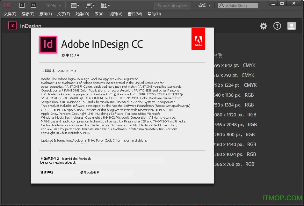Click the Publish Online button
The width and height of the screenshot is (304, 206).
pyautogui.click(x=172, y=5)
